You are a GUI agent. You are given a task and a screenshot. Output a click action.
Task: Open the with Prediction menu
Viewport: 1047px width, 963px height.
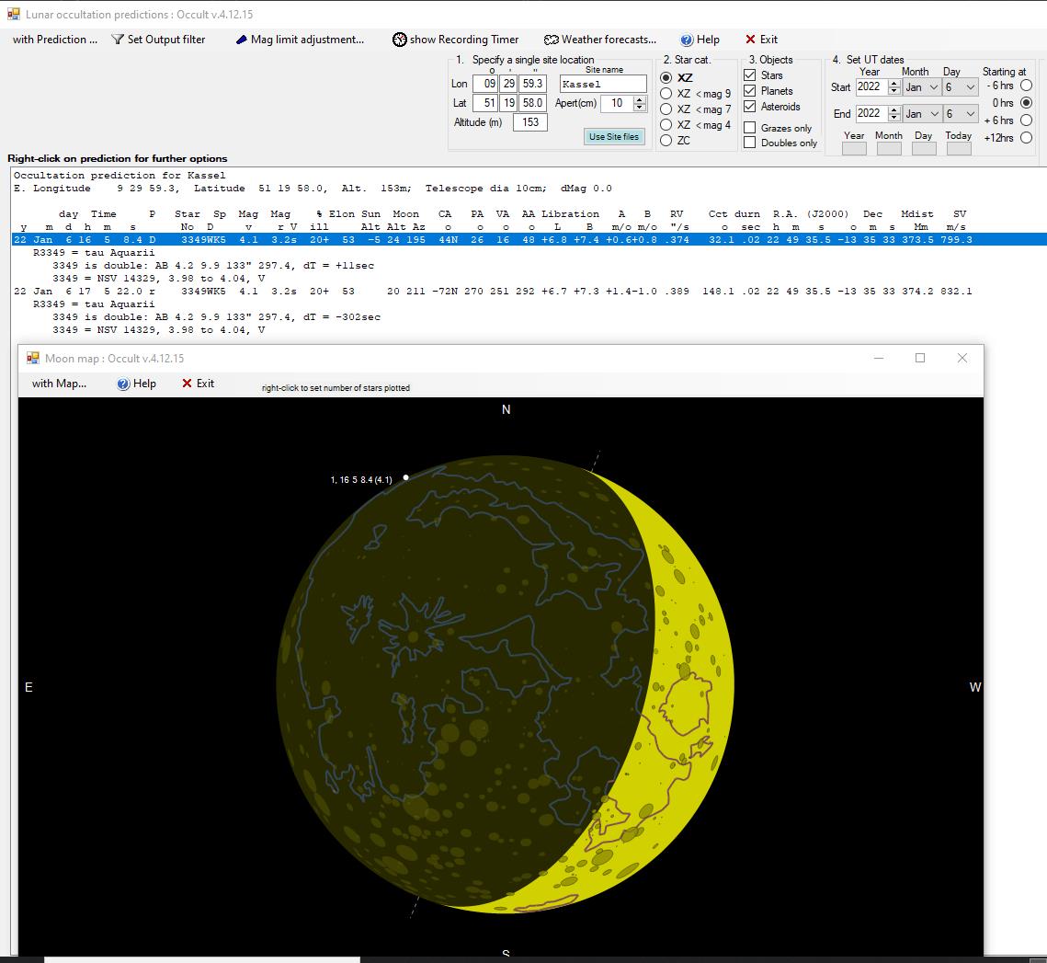point(54,40)
